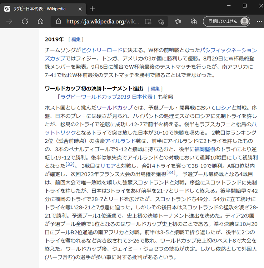Open the ットトリック hat-trick link

60,133
